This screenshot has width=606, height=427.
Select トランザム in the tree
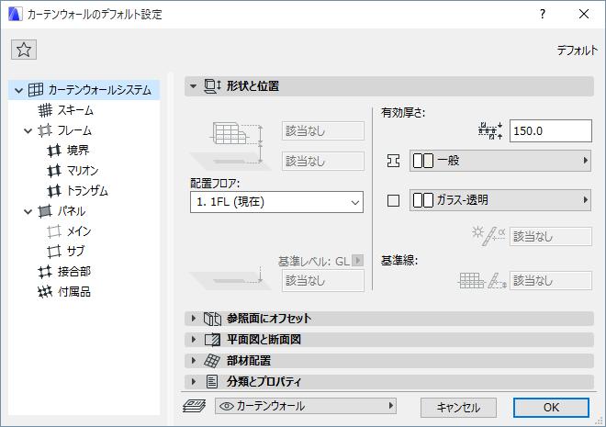click(87, 190)
